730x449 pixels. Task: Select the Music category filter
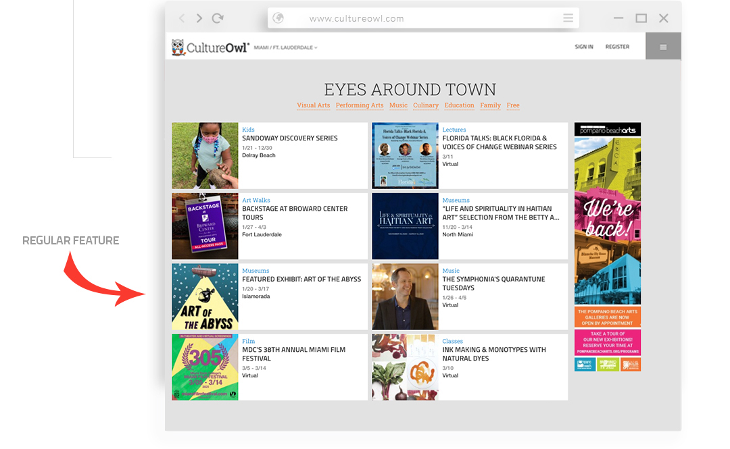click(x=398, y=105)
